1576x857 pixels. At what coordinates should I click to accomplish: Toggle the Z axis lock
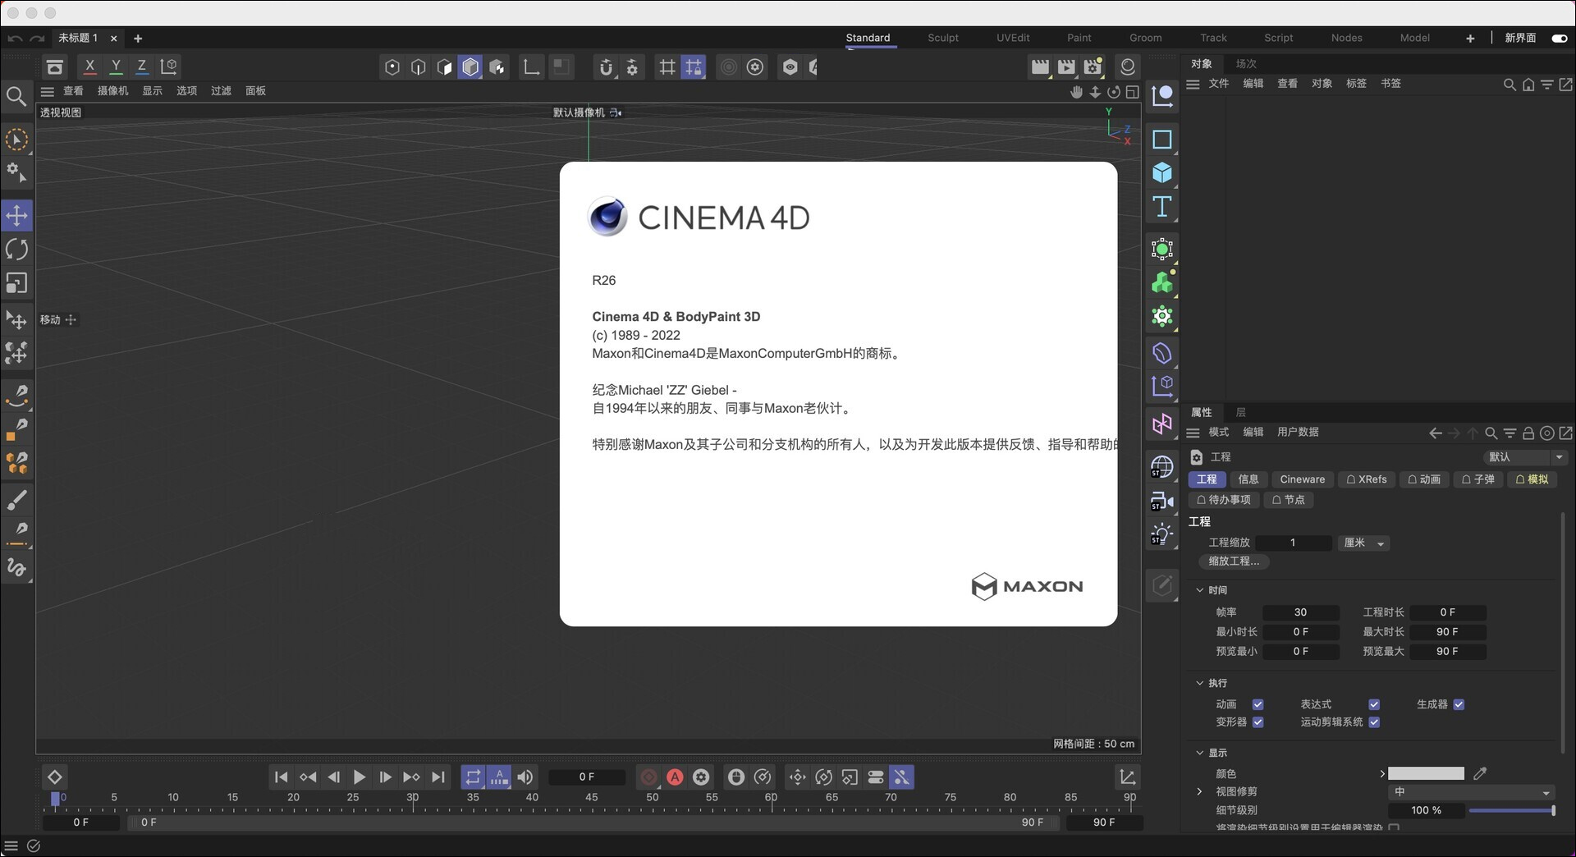click(142, 66)
